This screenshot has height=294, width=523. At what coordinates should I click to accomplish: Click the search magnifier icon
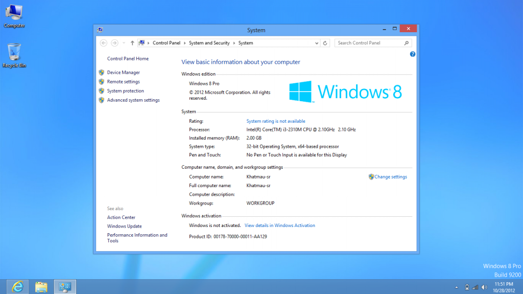pos(406,43)
